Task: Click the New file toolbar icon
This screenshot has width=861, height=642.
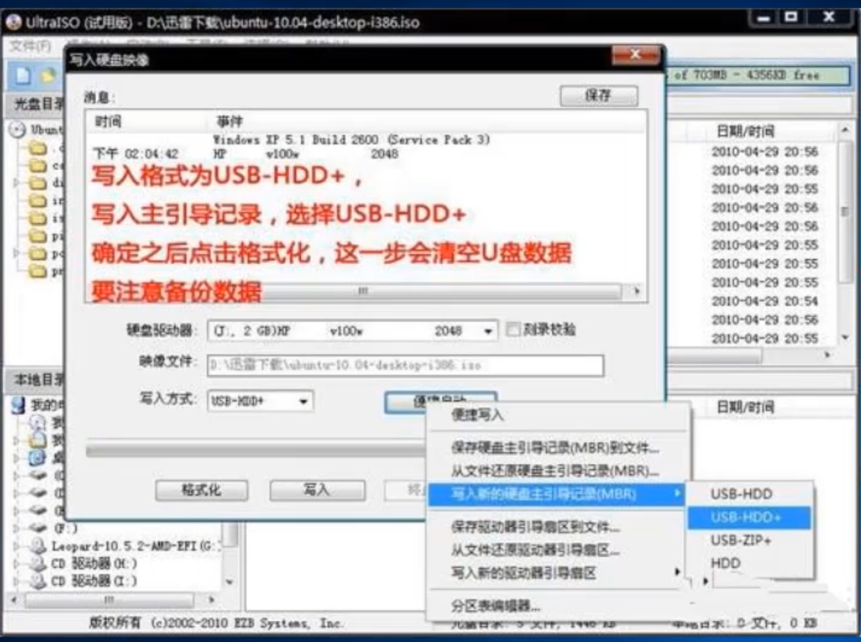Action: [x=23, y=76]
